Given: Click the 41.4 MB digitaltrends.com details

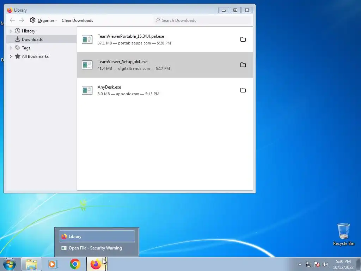Looking at the screenshot, I should tap(134, 68).
